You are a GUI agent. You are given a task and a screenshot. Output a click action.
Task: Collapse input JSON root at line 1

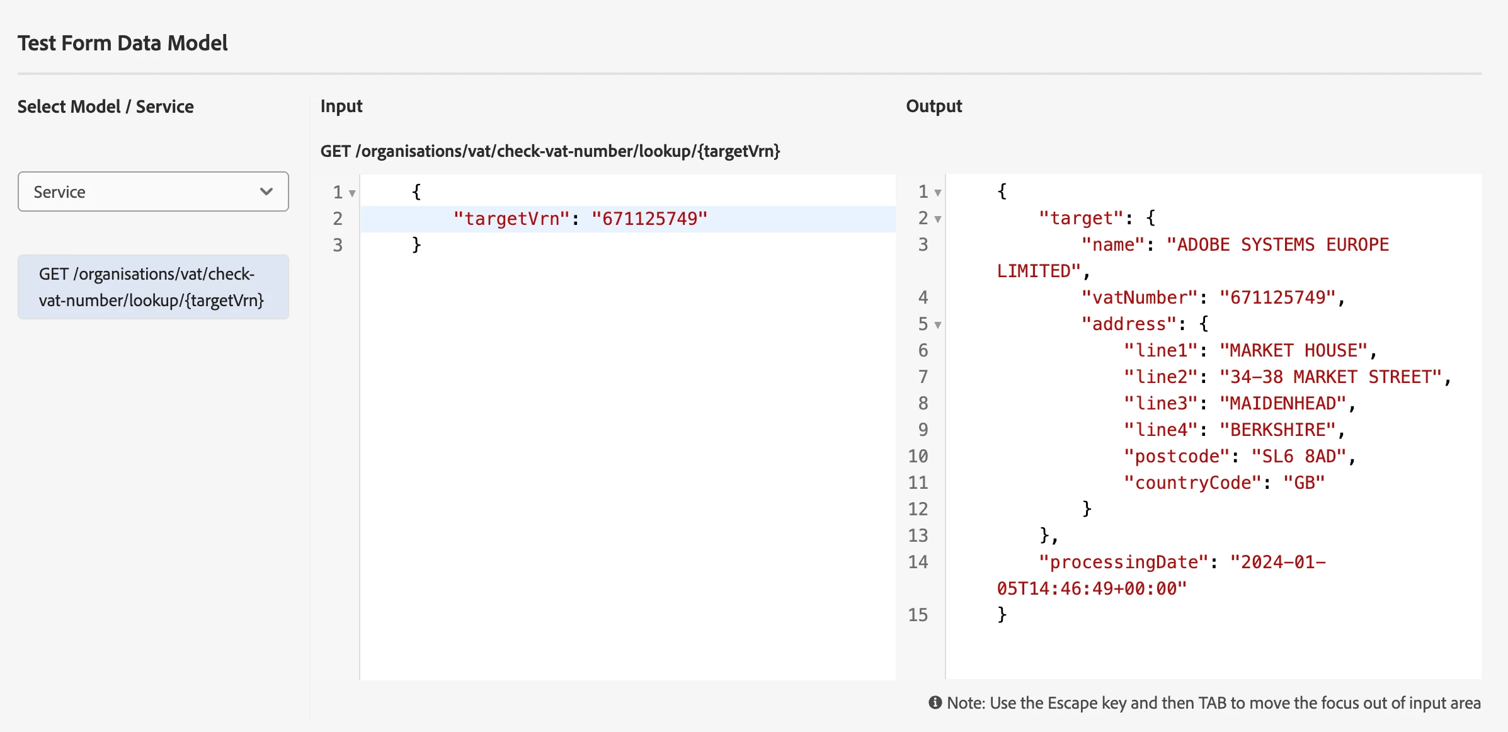point(352,193)
